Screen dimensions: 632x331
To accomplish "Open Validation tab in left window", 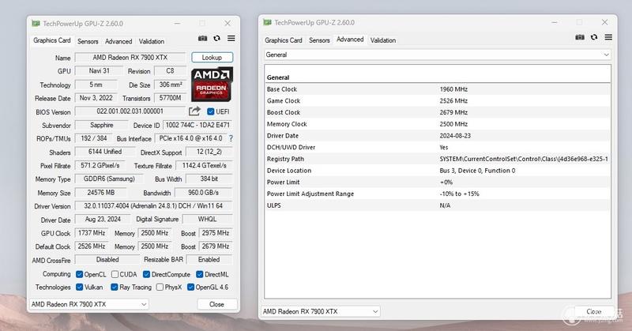I will [152, 41].
